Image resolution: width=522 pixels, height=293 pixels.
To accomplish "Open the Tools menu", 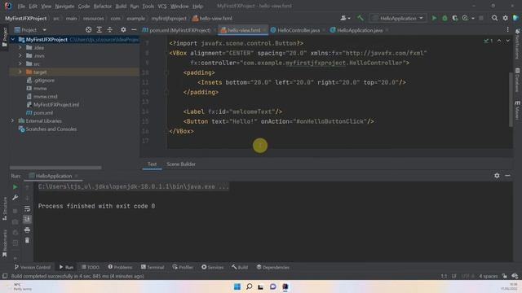I will coord(148,7).
